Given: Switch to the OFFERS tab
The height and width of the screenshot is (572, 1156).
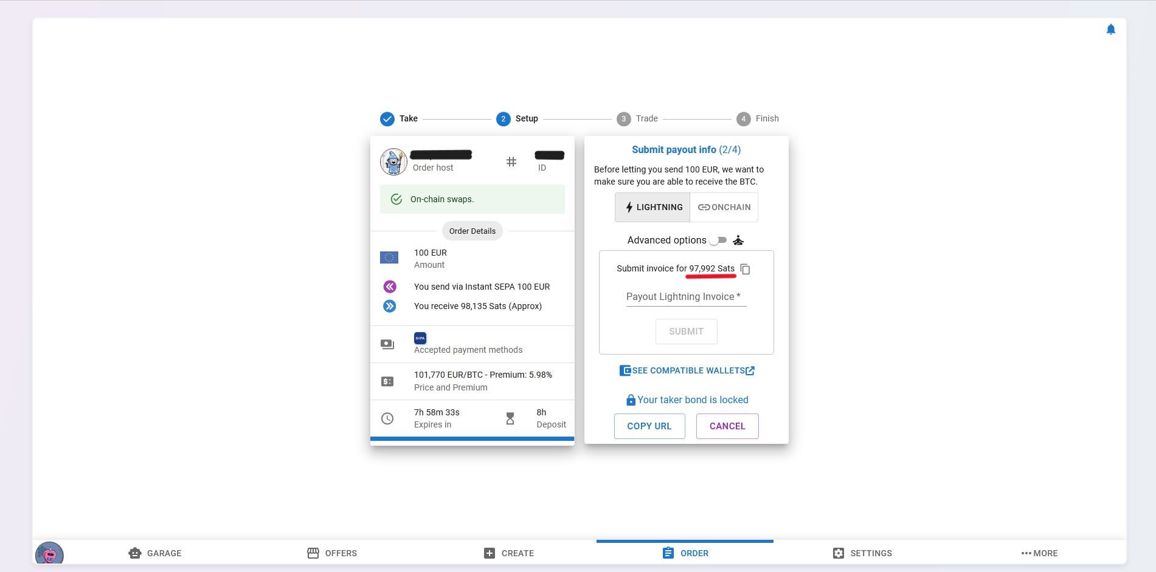Looking at the screenshot, I should pos(331,553).
